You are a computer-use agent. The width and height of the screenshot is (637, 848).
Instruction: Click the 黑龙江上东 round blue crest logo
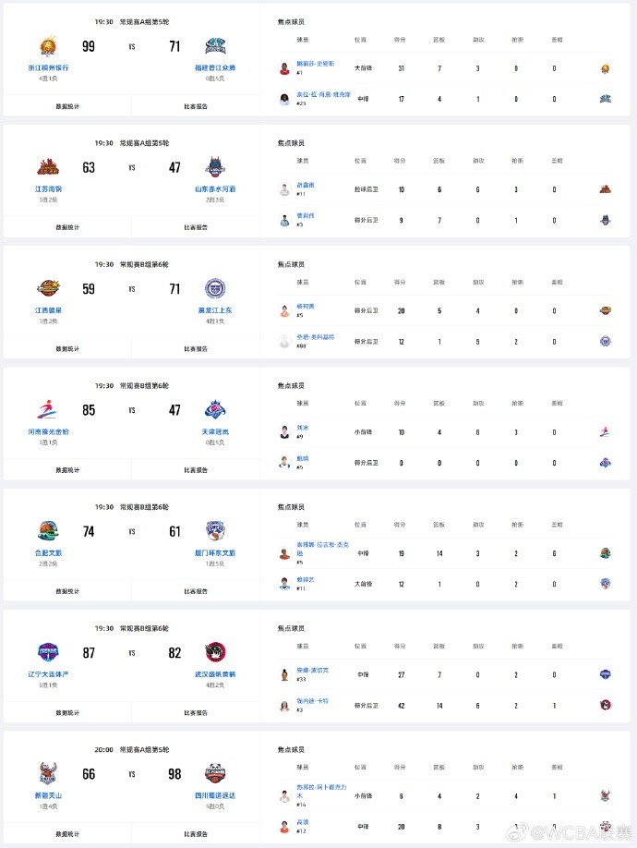click(x=215, y=288)
